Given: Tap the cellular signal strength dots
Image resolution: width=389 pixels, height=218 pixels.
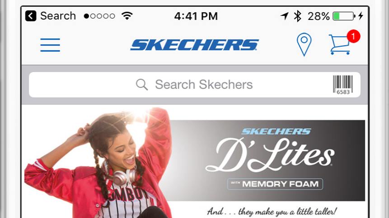Looking at the screenshot, I should tap(99, 16).
